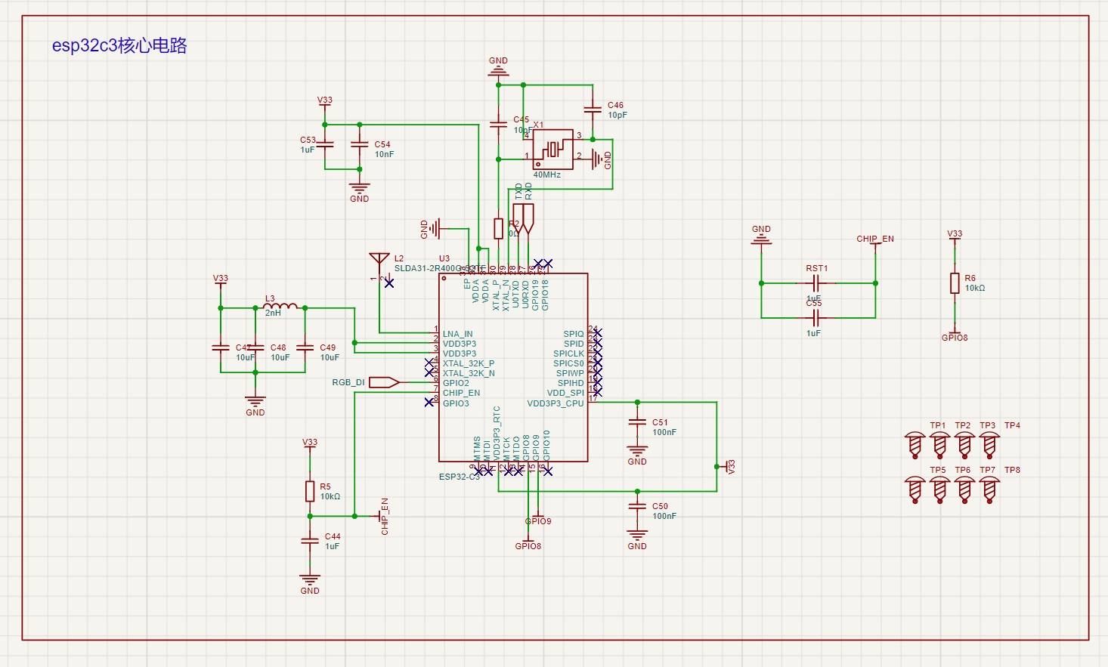
Task: Select the C55 1uF capacitor symbol
Action: click(x=815, y=318)
